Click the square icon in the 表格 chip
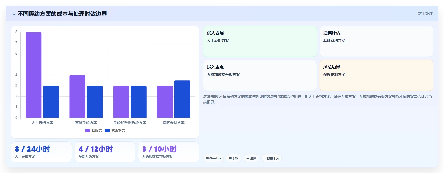This screenshot has width=444, height=173. [x=230, y=158]
